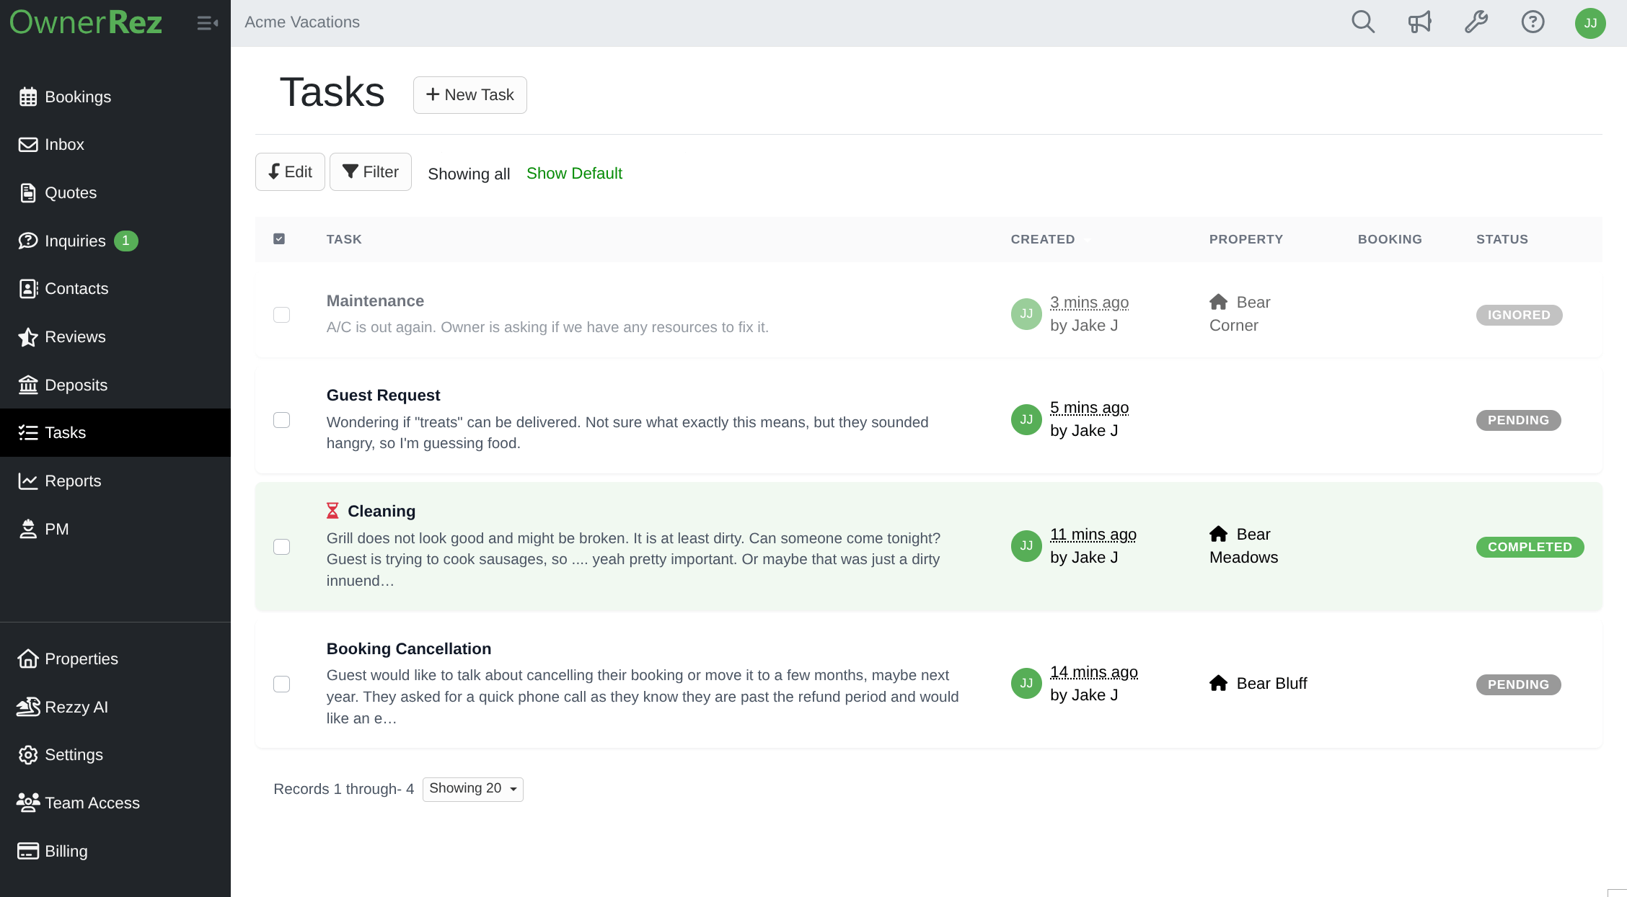The width and height of the screenshot is (1627, 897).
Task: Click the New Task button
Action: coord(470,95)
